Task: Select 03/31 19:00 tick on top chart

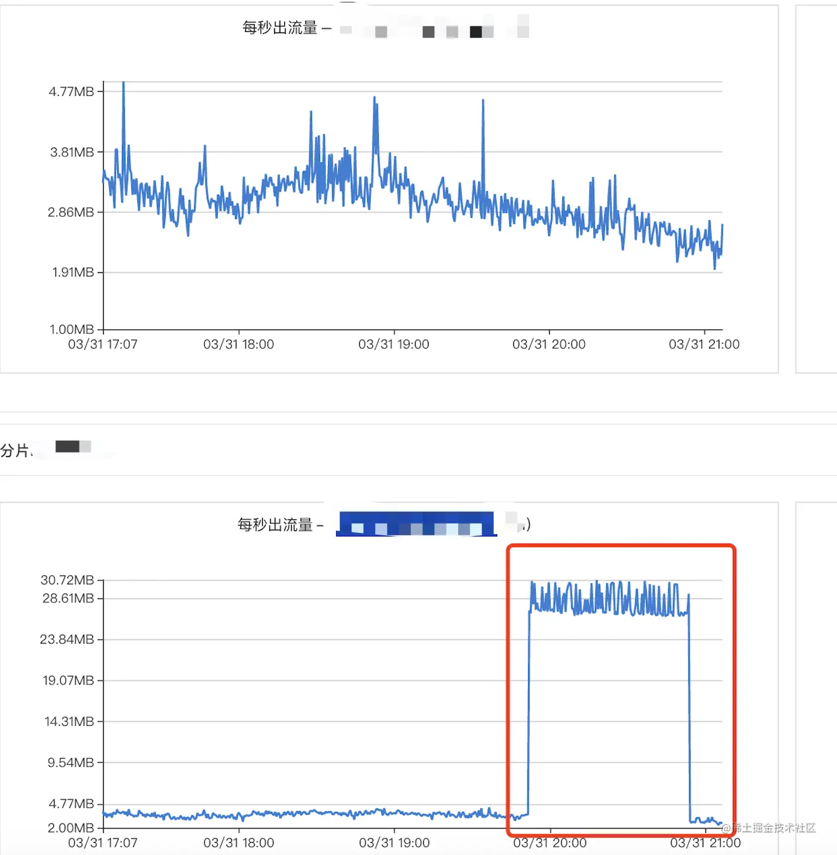Action: 394,344
